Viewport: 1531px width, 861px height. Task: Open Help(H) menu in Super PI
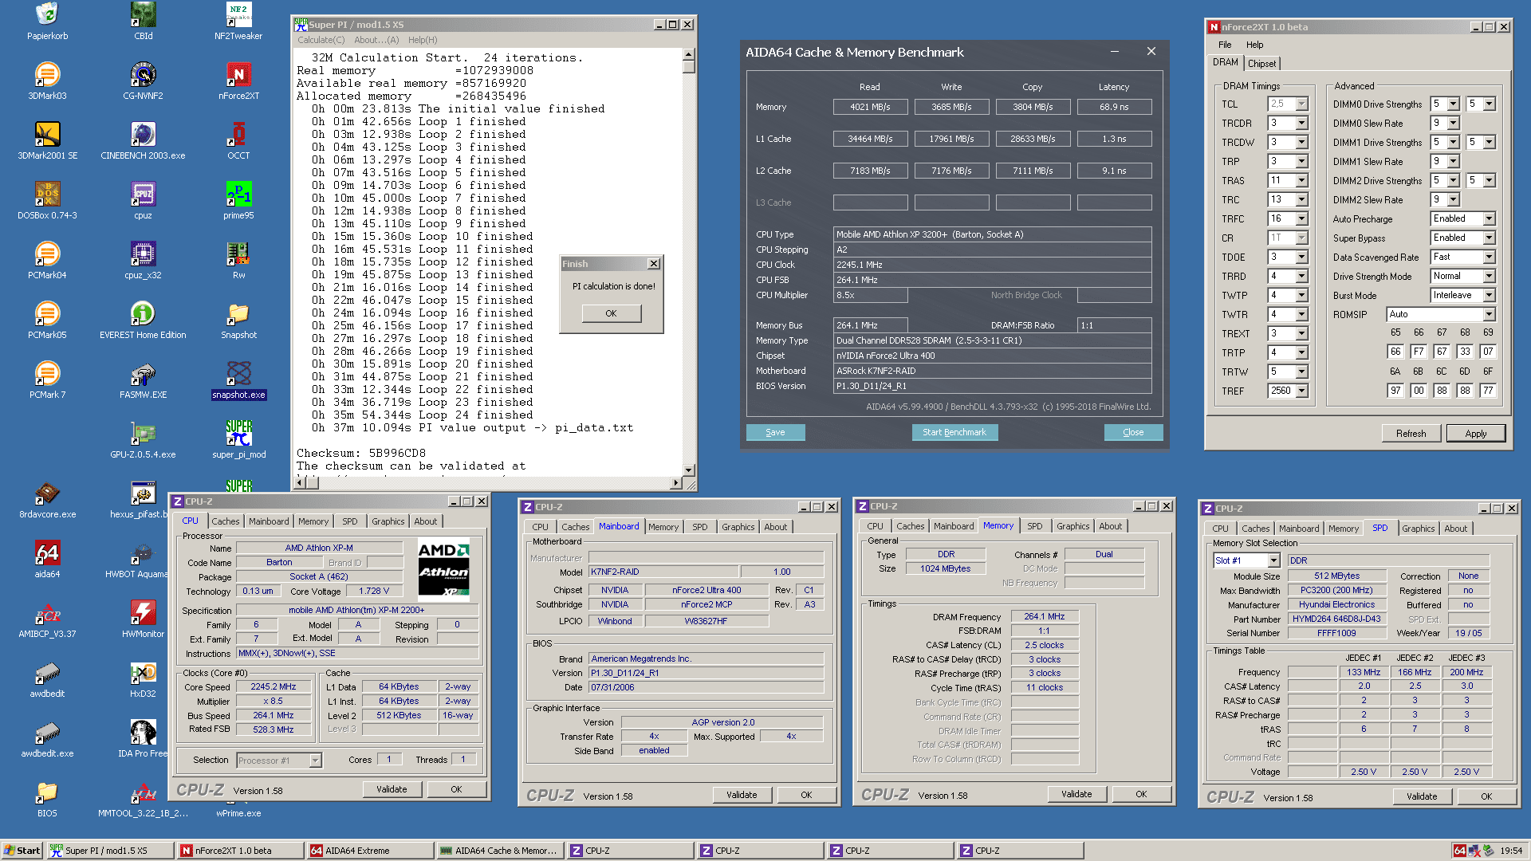pos(423,40)
